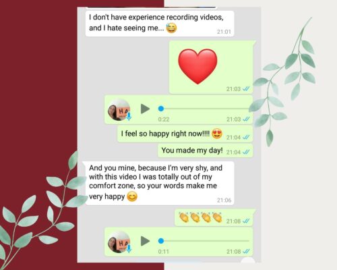Click the audio track line of 0:22 voice note
The width and height of the screenshot is (337, 270).
click(x=205, y=109)
